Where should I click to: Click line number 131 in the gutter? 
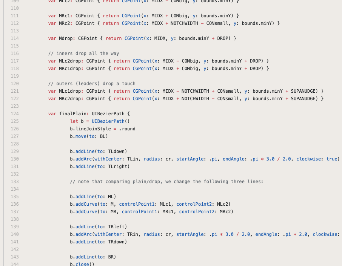coord(15,167)
